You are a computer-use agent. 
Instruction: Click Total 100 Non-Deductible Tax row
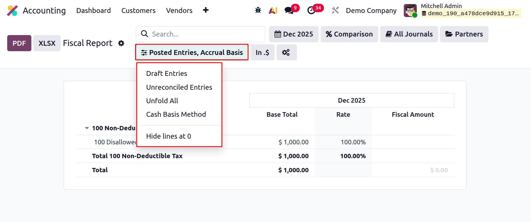coord(265,156)
